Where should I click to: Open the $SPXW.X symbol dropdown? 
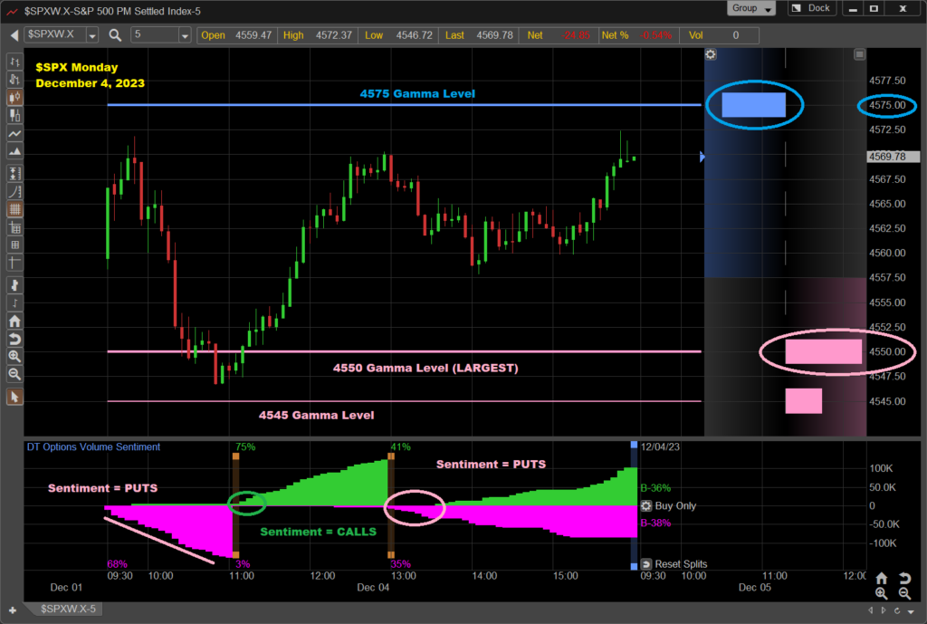[94, 35]
